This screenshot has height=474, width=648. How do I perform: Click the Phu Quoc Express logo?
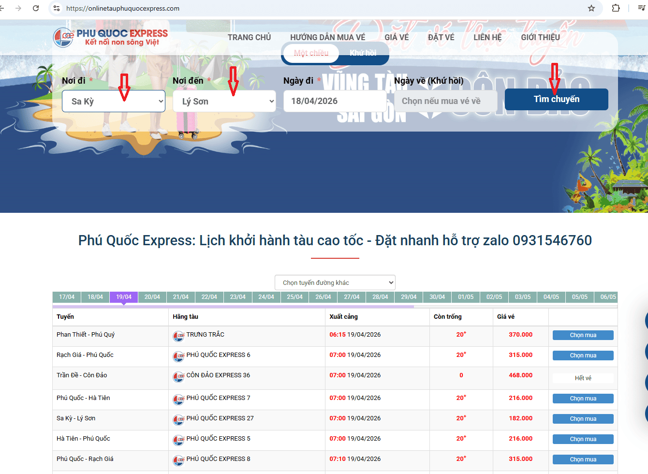pyautogui.click(x=110, y=37)
